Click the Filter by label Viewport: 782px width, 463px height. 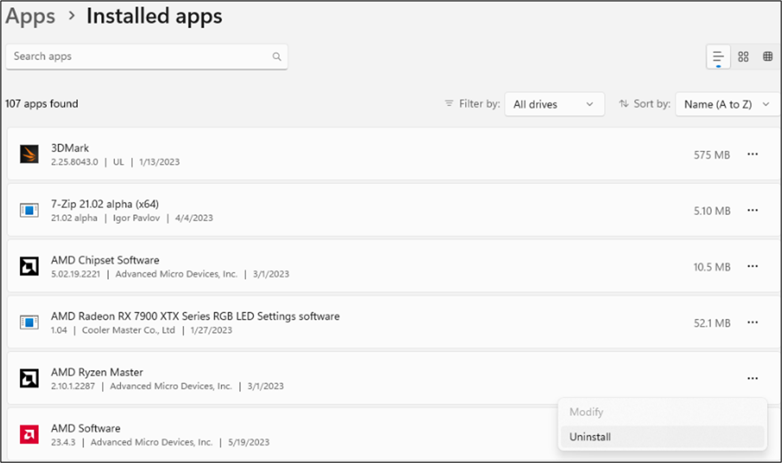(x=479, y=104)
